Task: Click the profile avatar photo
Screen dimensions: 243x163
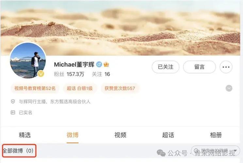Action: pos(28,60)
